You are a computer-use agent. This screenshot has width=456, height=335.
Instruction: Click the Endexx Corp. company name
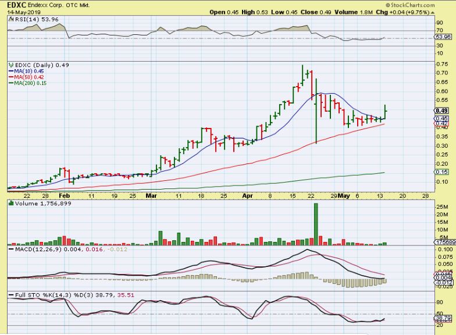(45, 5)
